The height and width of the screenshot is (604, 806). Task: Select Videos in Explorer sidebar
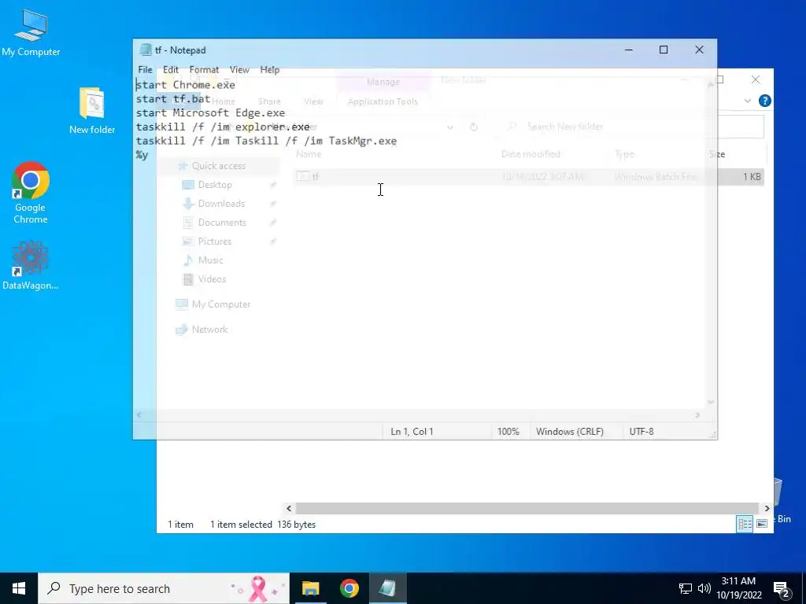click(x=212, y=279)
